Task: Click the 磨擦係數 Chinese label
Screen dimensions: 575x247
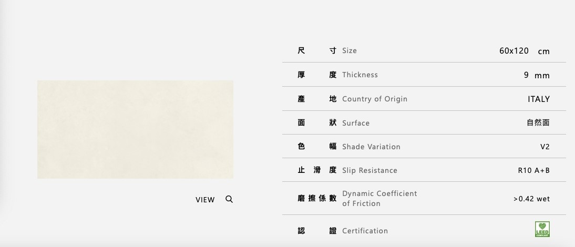Action: click(x=316, y=198)
